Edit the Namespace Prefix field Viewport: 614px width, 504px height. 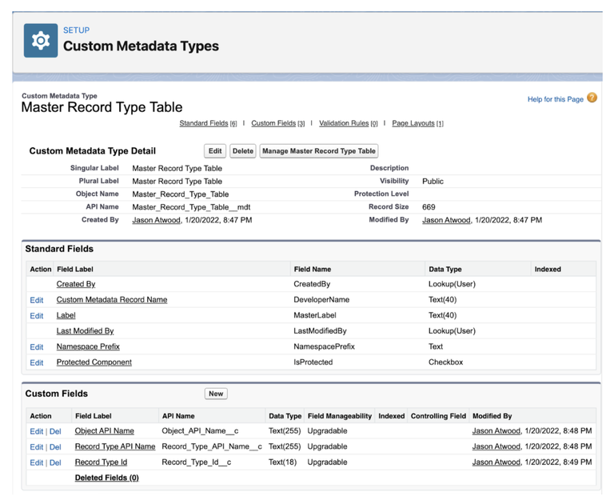coord(37,347)
